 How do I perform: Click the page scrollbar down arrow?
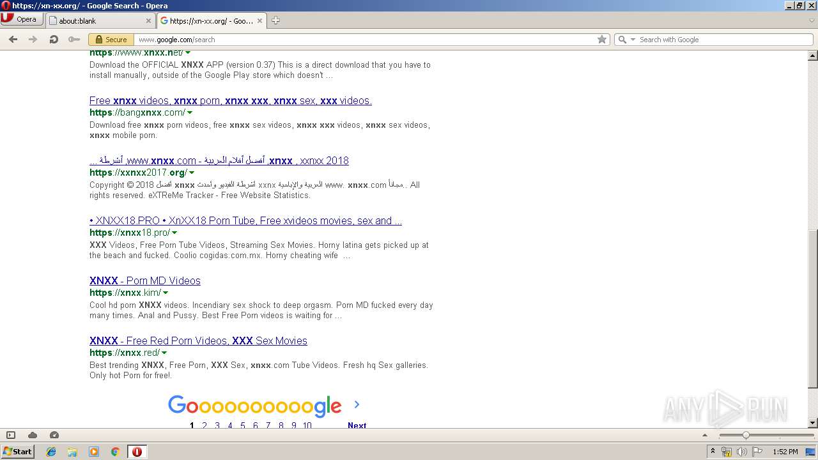coord(813,423)
